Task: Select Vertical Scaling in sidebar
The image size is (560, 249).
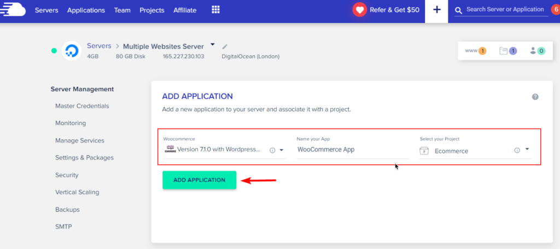Action: point(77,192)
